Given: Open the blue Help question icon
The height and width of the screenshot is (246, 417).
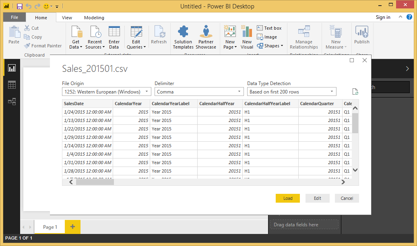Looking at the screenshot, I should [x=409, y=17].
